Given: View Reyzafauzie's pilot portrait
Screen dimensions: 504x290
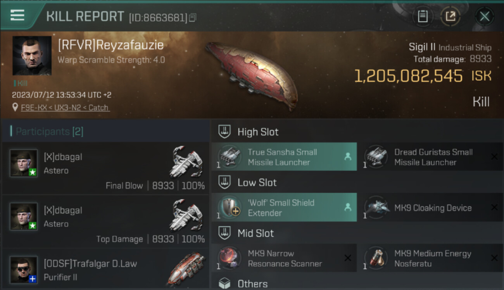Looking at the screenshot, I should point(32,56).
